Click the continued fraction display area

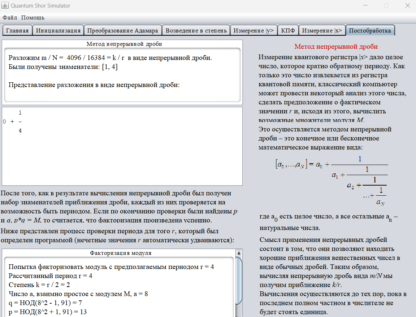point(122,147)
